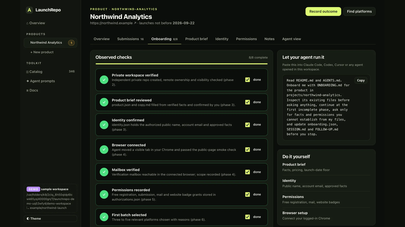
Task: Click the home icon beside sidebar Overview
Action: pos(27,23)
